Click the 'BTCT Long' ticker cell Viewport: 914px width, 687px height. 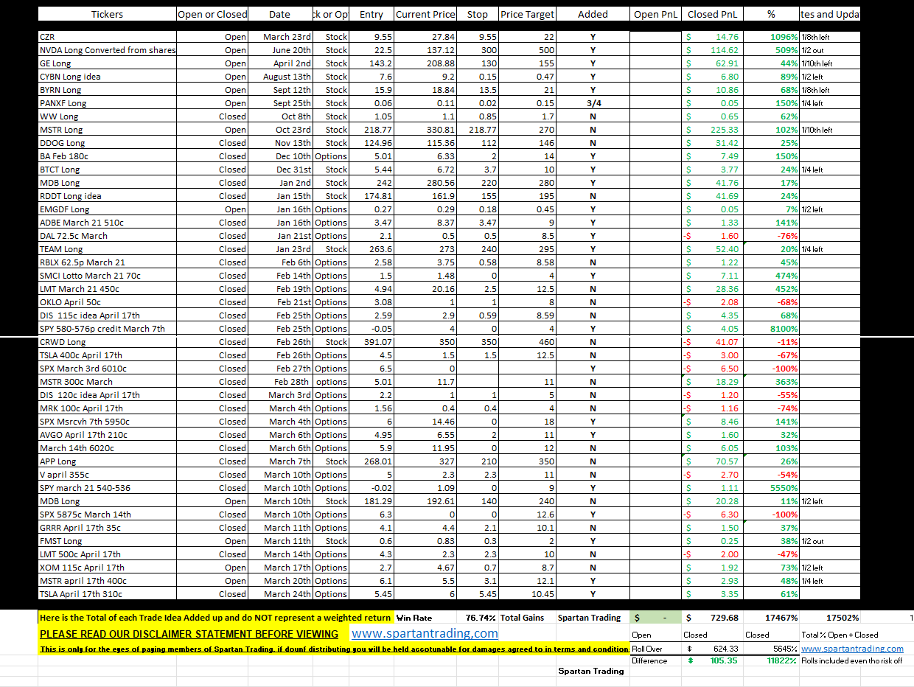(108, 170)
